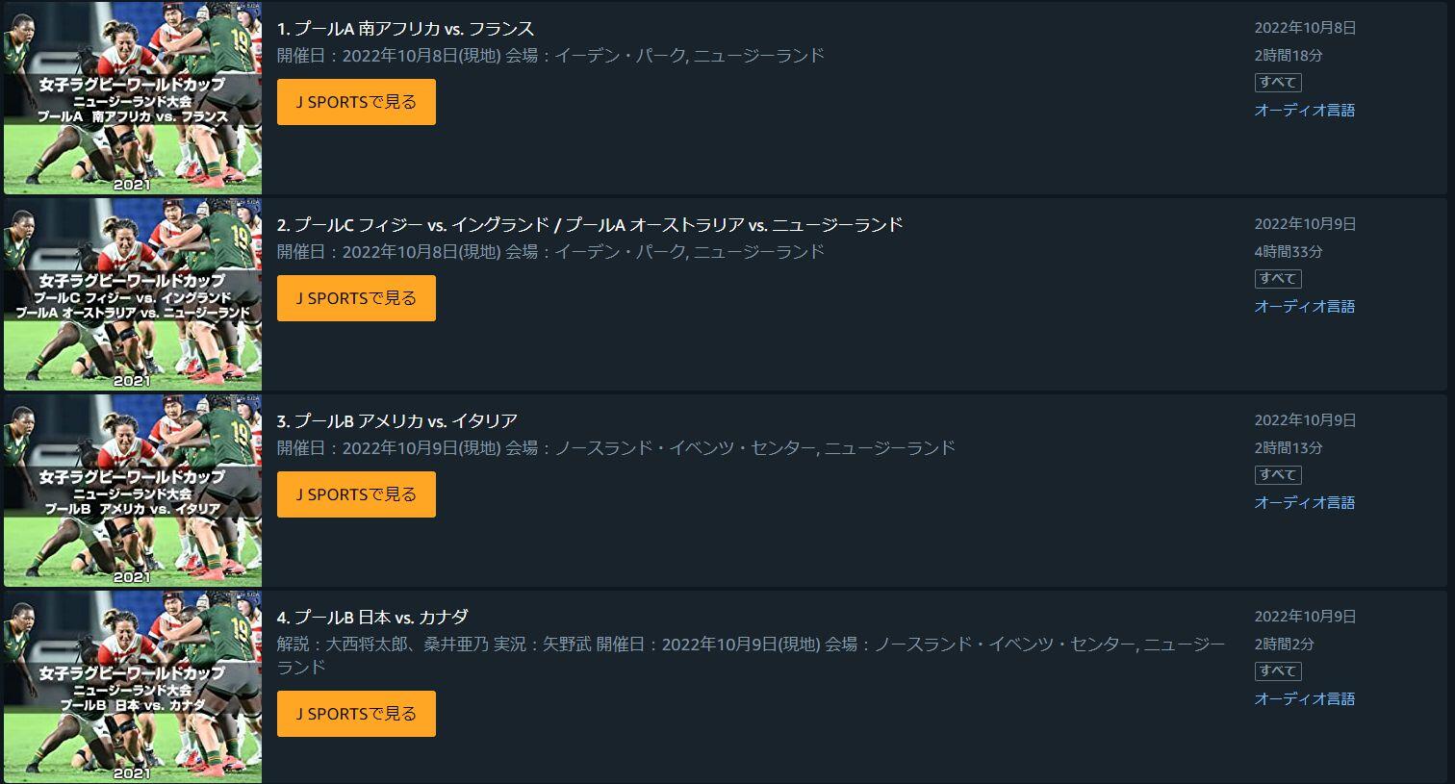Click 'オーディオ言語' link for episode 2
1455x784 pixels.
pyautogui.click(x=1304, y=307)
